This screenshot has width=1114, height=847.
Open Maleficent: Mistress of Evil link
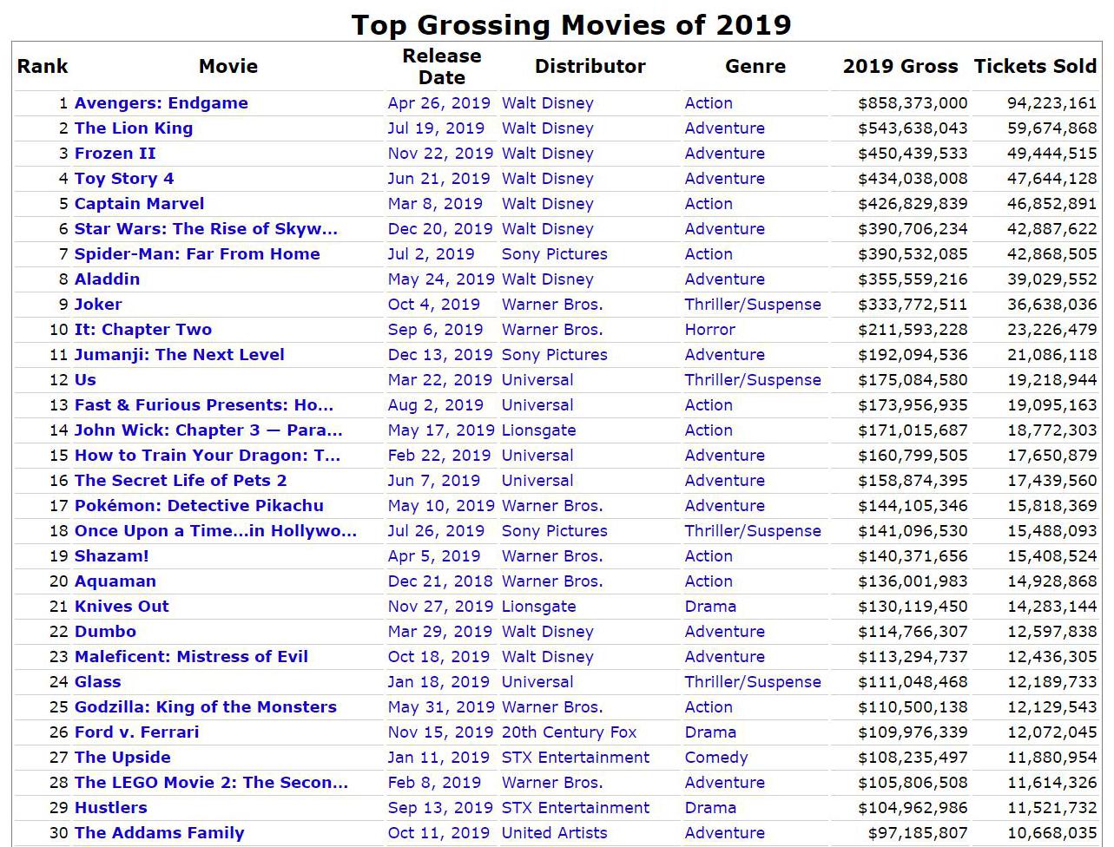pyautogui.click(x=191, y=656)
